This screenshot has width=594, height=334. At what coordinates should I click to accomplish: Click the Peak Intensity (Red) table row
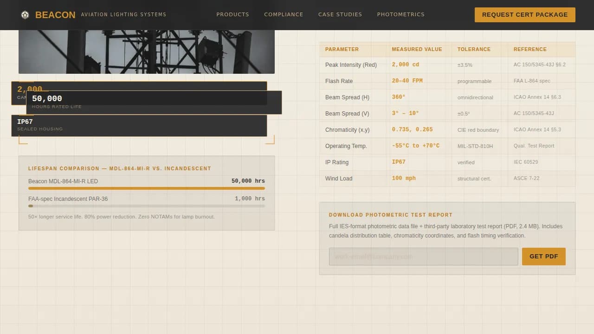point(418,65)
